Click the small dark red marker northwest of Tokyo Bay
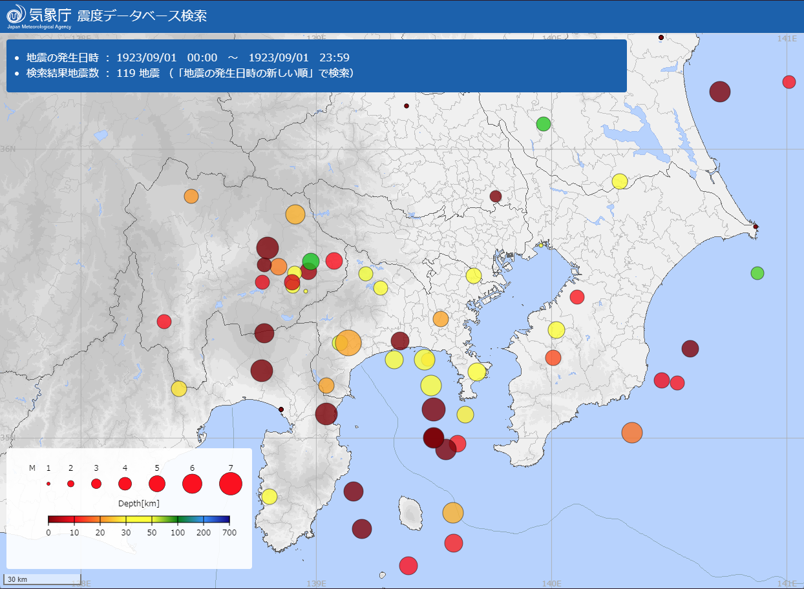 [496, 196]
